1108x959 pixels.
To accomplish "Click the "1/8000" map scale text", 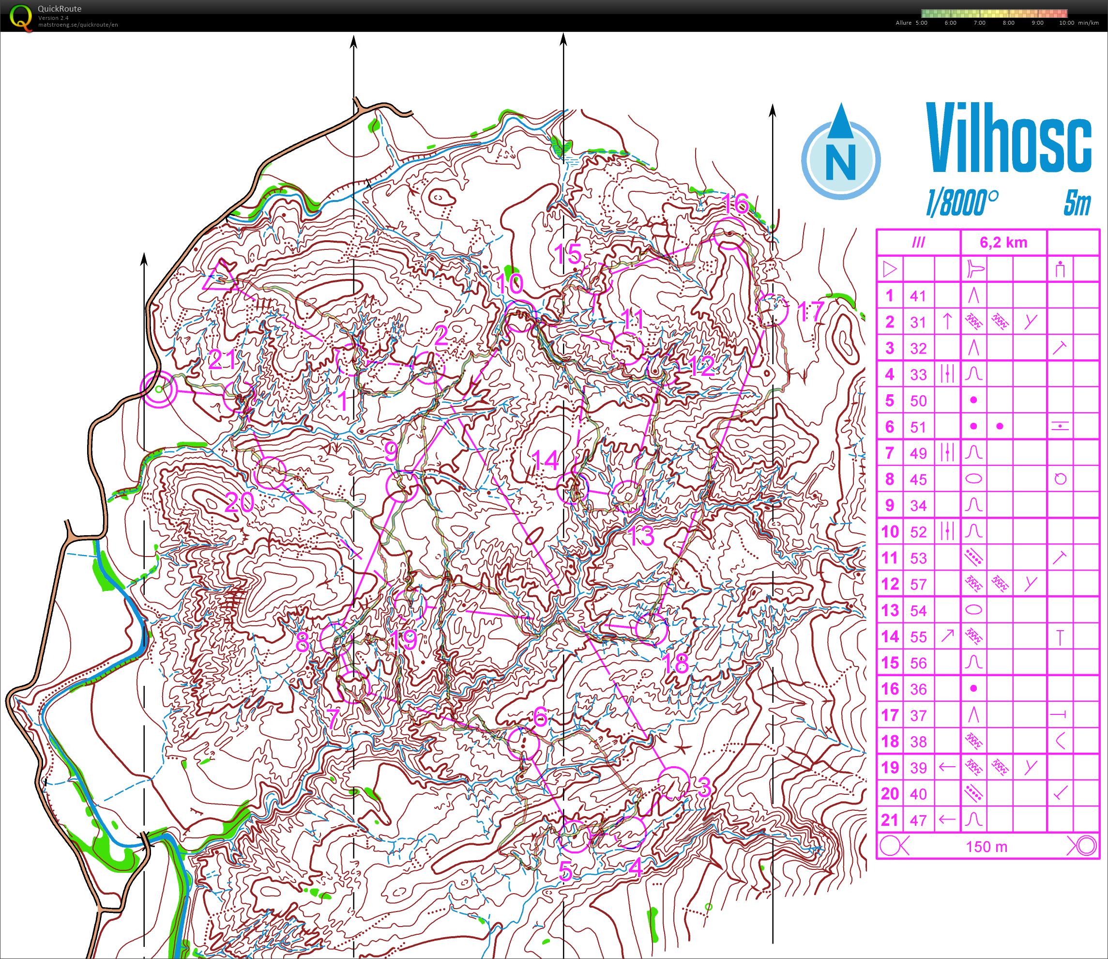I will (x=962, y=203).
